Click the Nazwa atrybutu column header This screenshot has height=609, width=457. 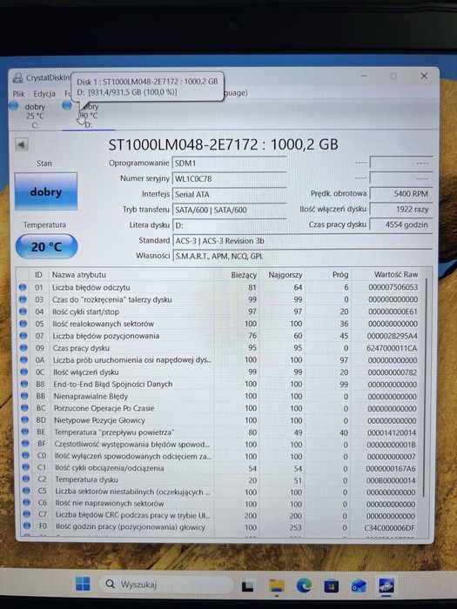point(131,275)
